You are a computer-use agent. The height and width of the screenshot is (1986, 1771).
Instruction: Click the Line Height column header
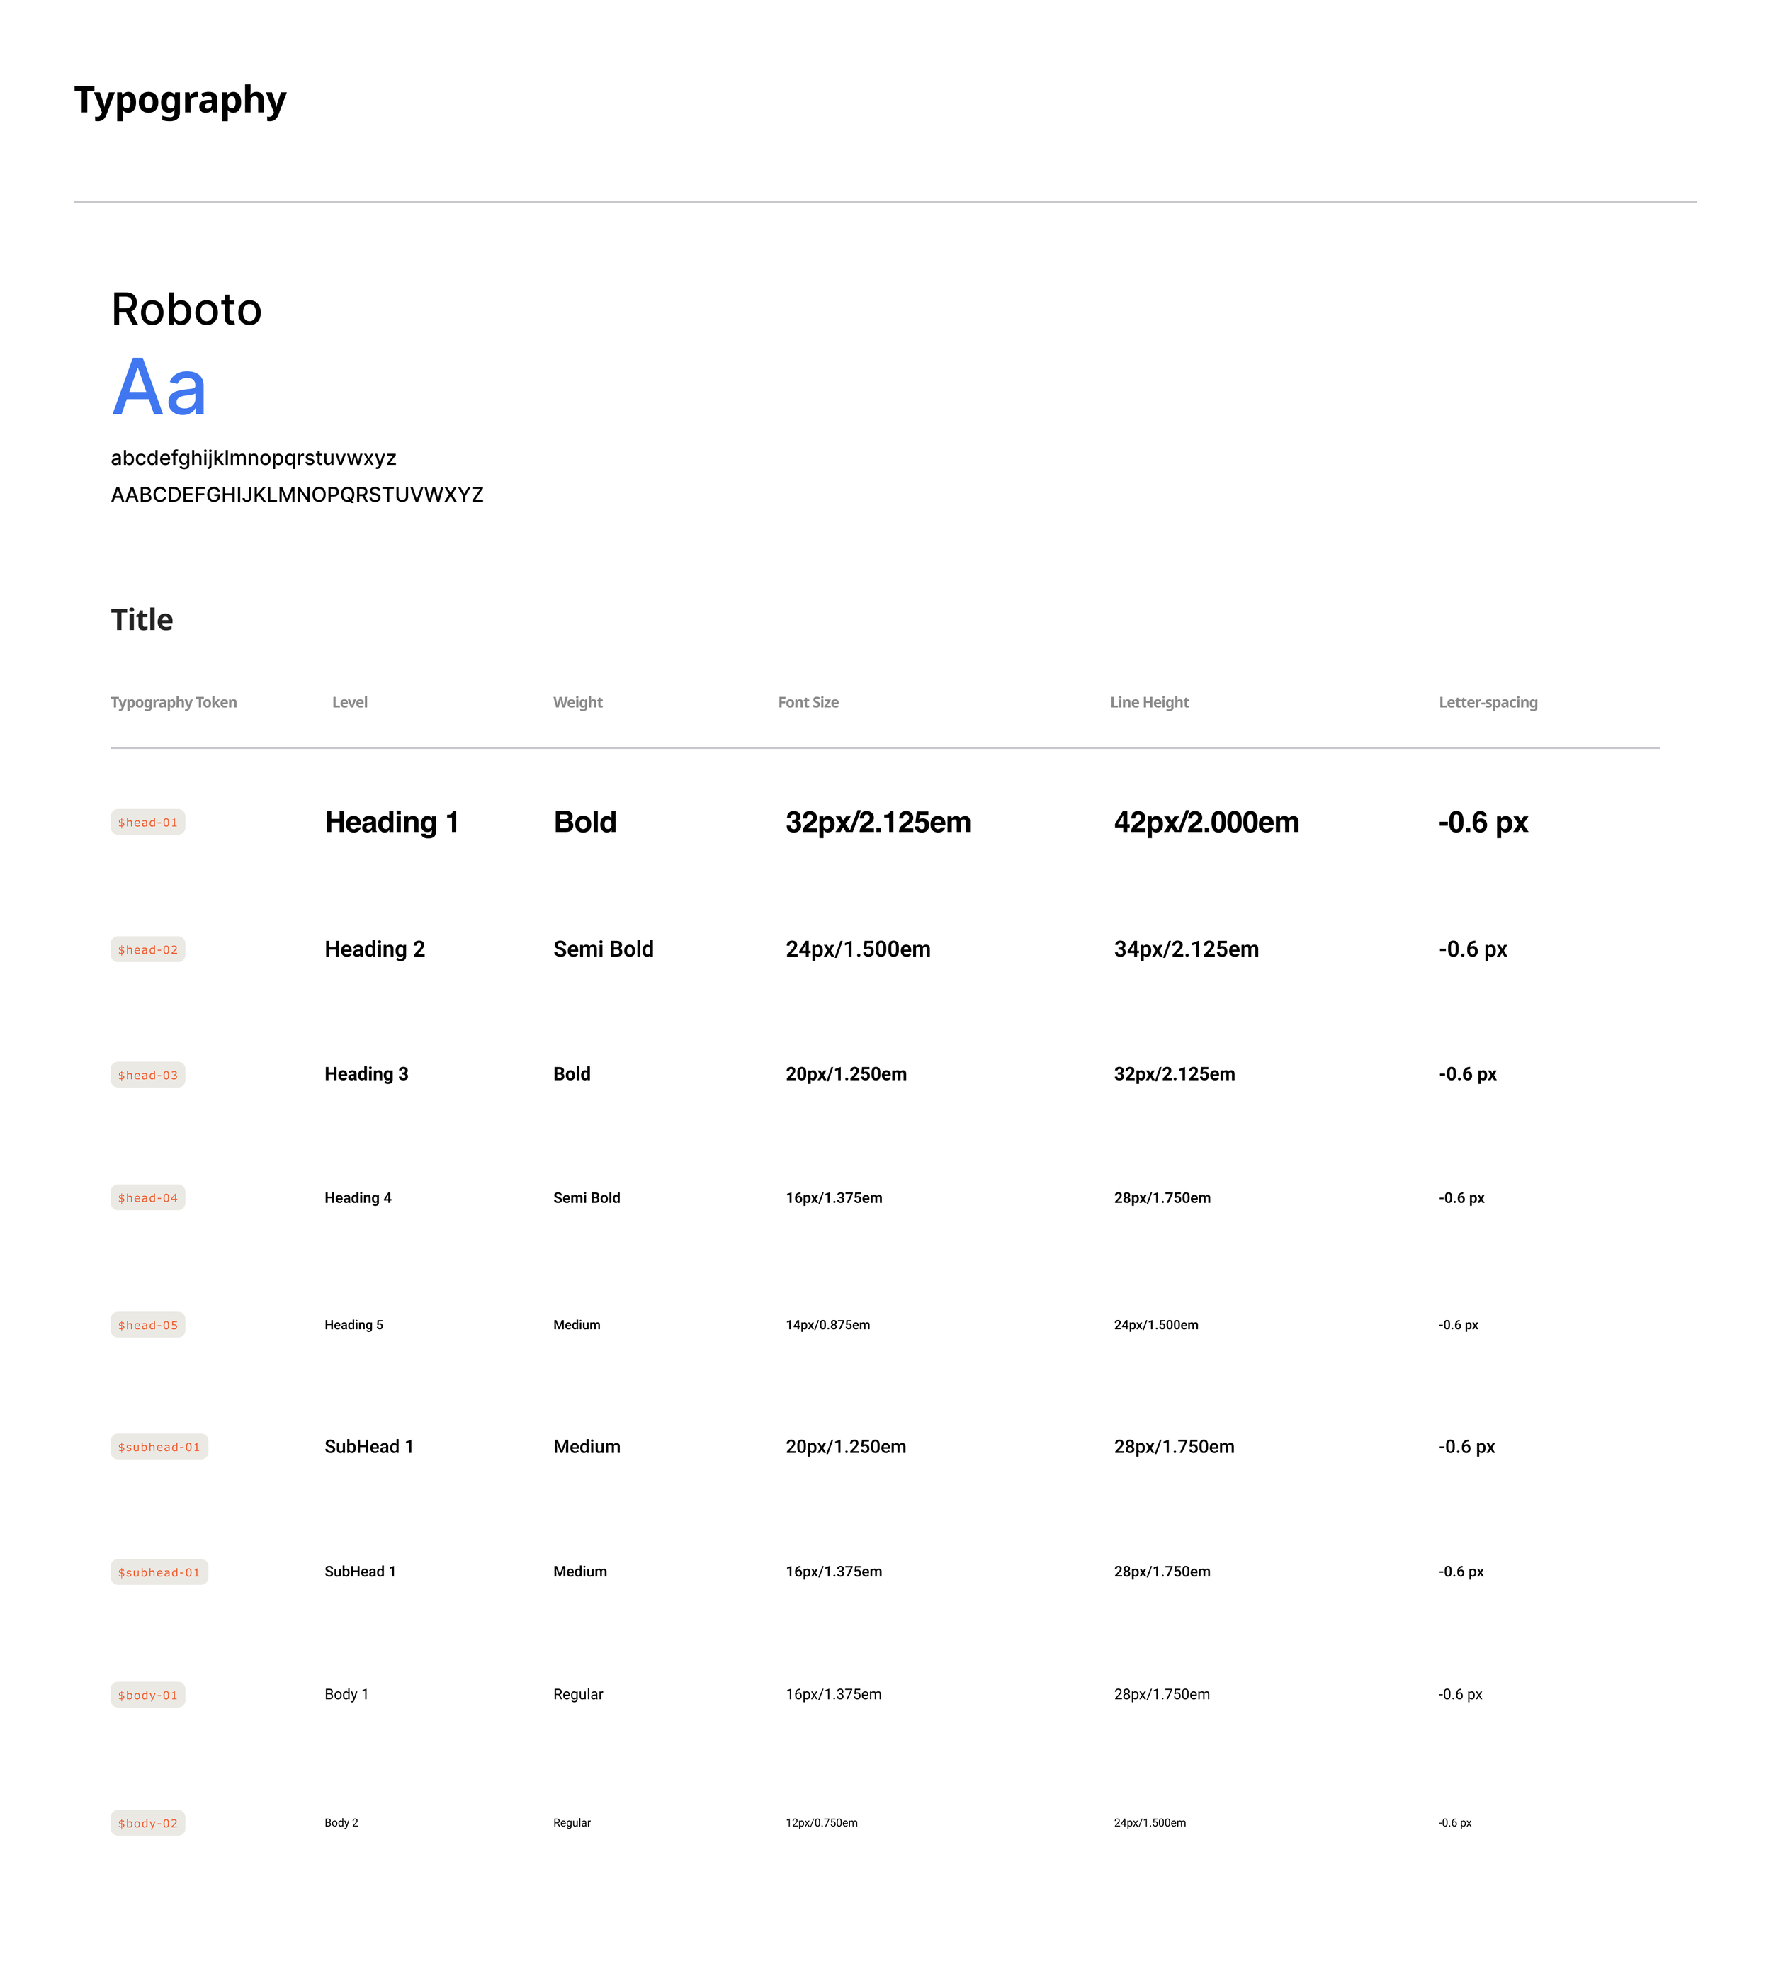(x=1149, y=703)
